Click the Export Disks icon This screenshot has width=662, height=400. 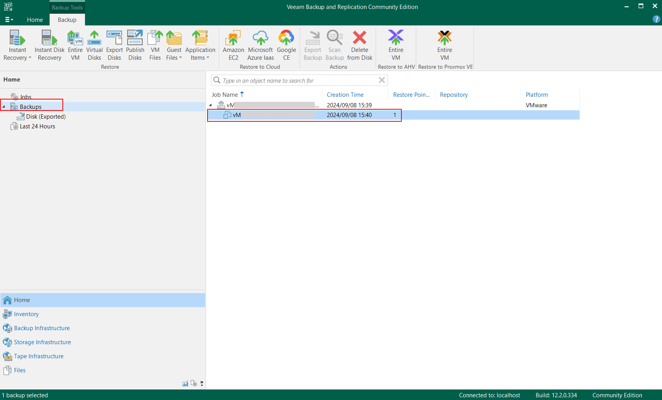pyautogui.click(x=114, y=38)
